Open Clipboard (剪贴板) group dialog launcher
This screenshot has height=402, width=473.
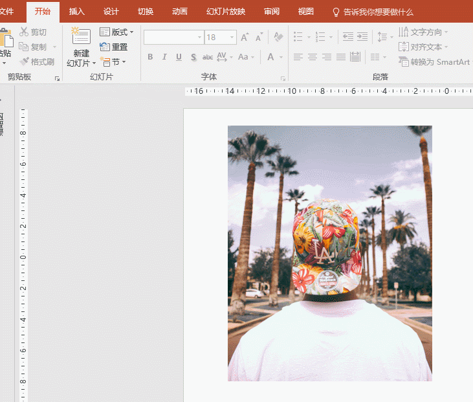57,78
